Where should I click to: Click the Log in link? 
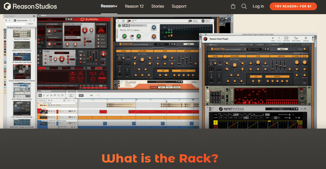(x=258, y=6)
